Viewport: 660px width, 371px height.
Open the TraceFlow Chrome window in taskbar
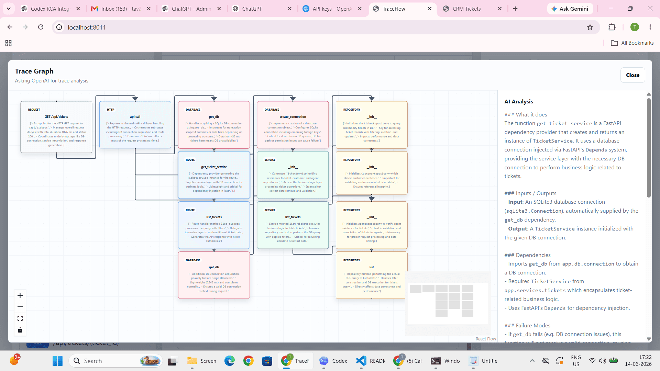(x=296, y=361)
